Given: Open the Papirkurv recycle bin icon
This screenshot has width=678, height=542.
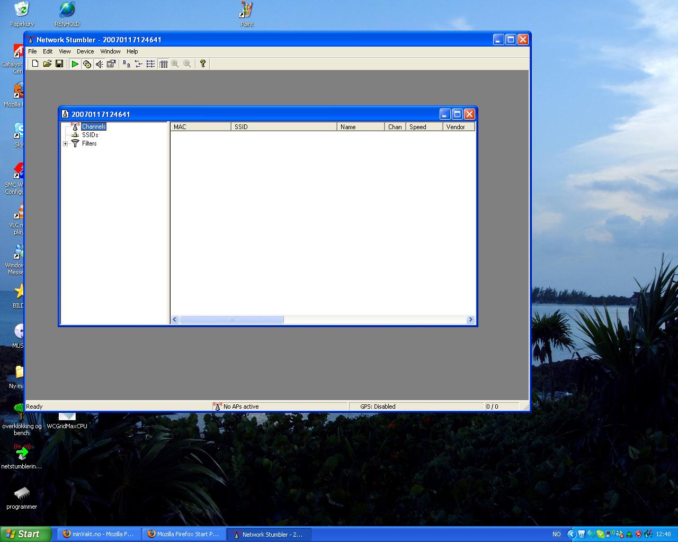Looking at the screenshot, I should (22, 14).
